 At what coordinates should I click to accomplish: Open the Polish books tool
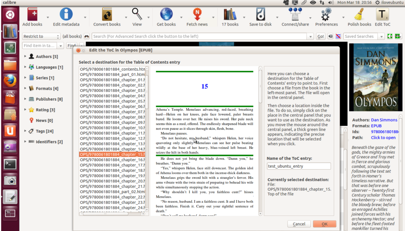[x=359, y=15]
